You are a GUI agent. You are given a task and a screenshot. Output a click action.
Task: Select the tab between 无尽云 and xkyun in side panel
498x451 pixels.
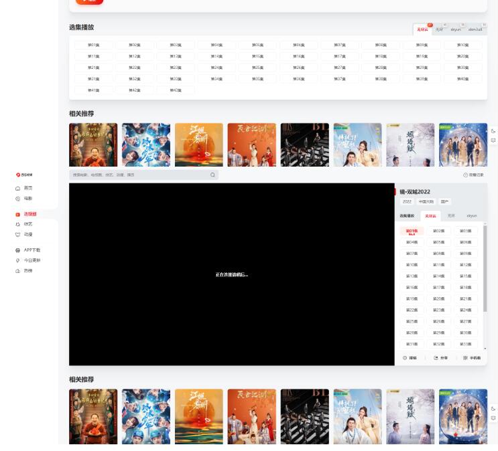[x=451, y=215]
